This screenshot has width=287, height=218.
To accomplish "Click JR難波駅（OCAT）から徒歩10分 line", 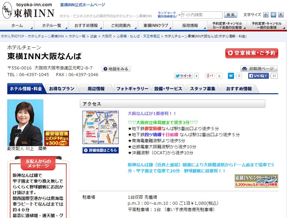I will tap(161, 153).
